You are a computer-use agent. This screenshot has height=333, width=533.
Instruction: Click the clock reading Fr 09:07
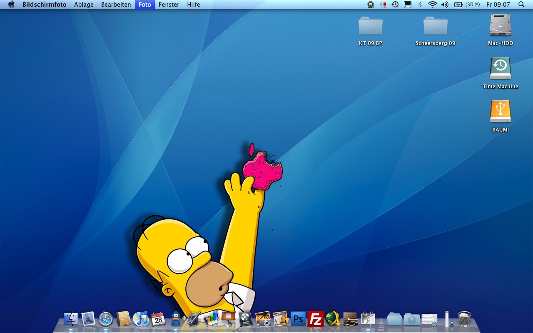498,5
